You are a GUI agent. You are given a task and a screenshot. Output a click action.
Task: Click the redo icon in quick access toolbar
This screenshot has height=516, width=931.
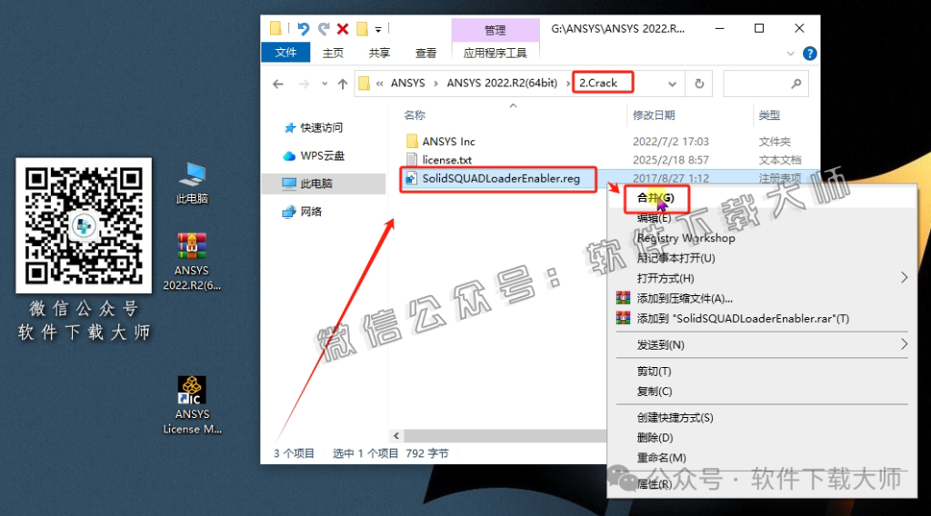click(x=324, y=28)
